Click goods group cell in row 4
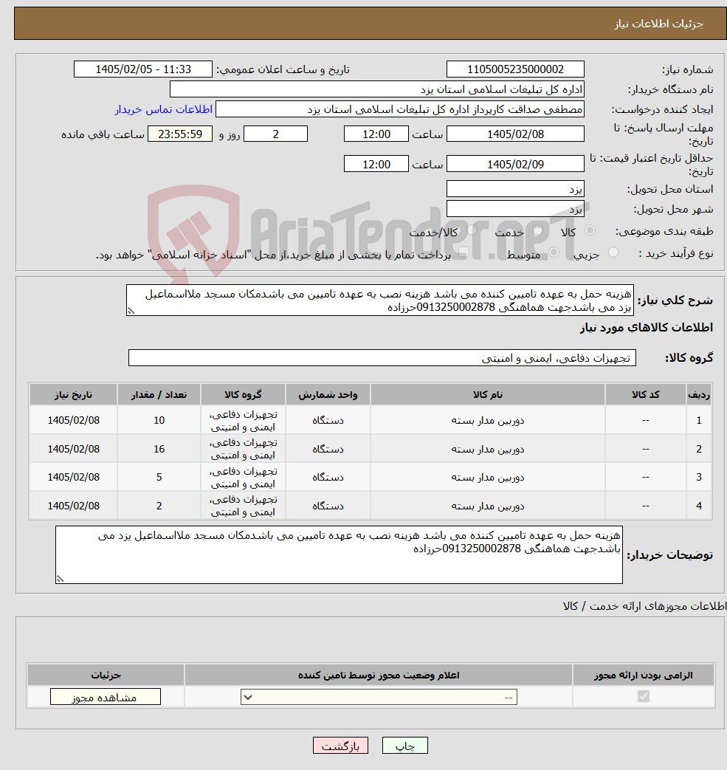 243,505
